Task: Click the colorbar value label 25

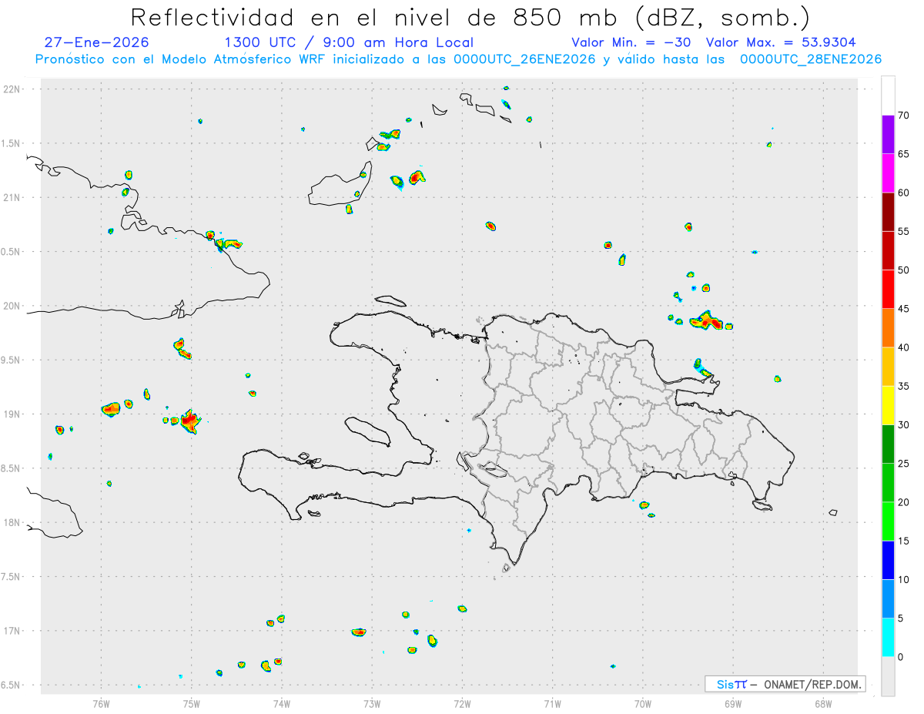Action: coord(903,464)
